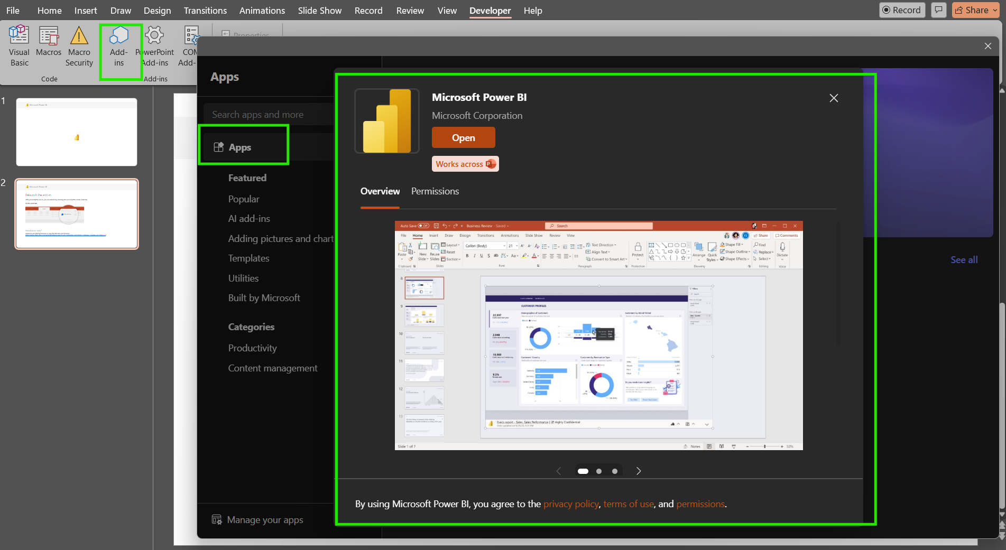Click the Search apps and more field
The width and height of the screenshot is (1006, 550).
[270, 115]
